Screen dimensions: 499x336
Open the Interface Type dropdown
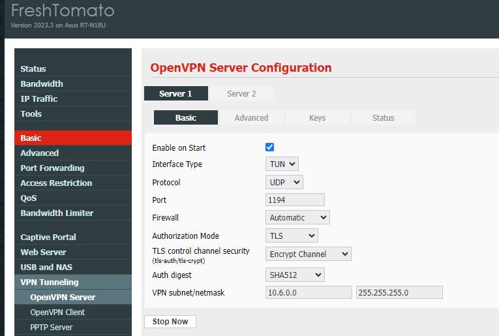(282, 164)
